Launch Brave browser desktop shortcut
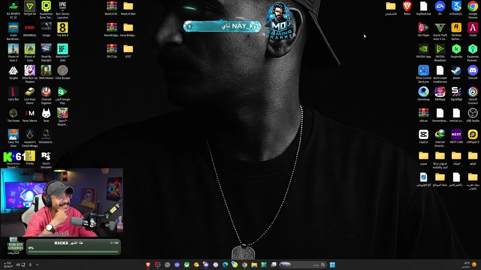 pos(407,9)
